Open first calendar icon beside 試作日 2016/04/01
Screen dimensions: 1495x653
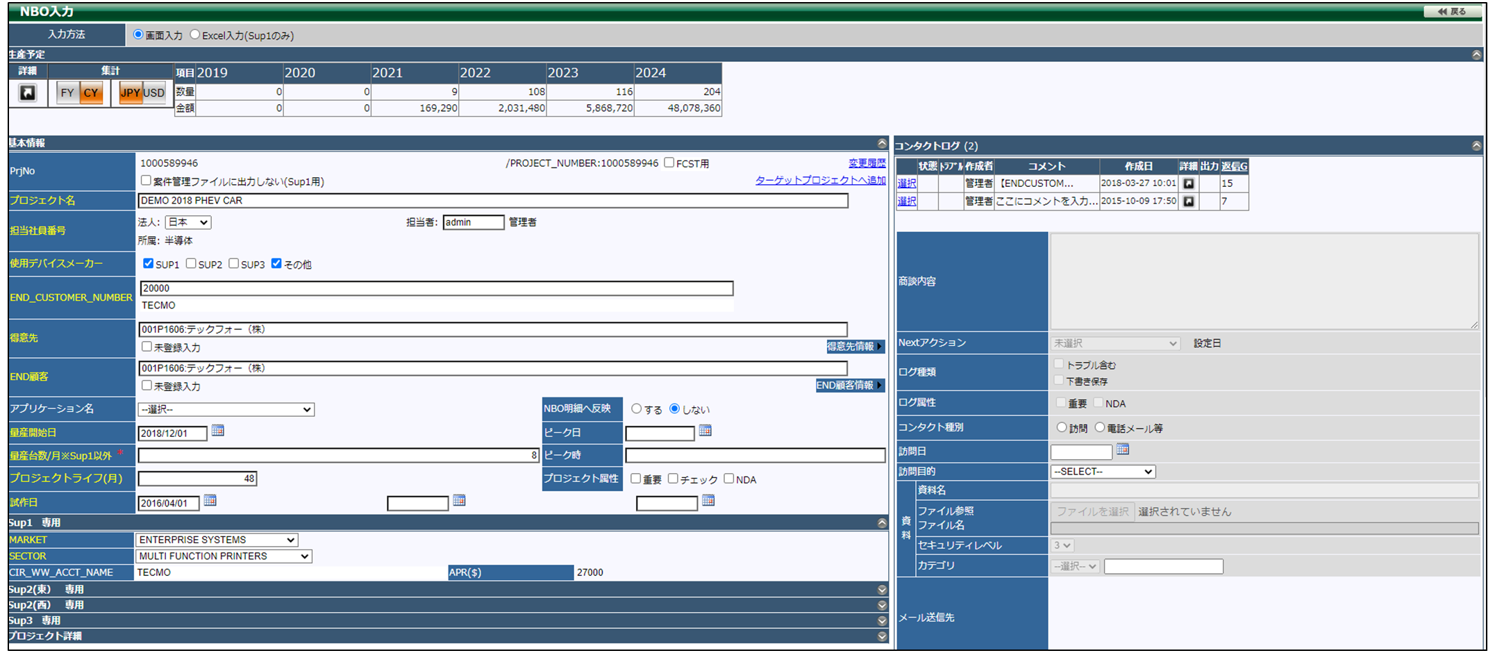pyautogui.click(x=210, y=500)
